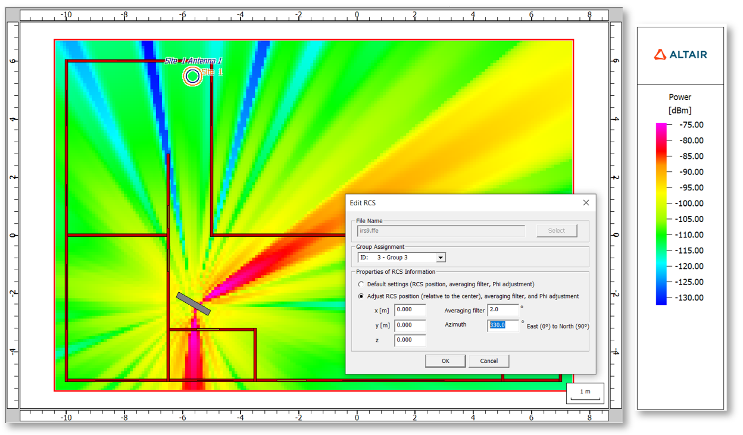This screenshot has width=743, height=435.
Task: Click the x [m] input field
Action: (x=410, y=309)
